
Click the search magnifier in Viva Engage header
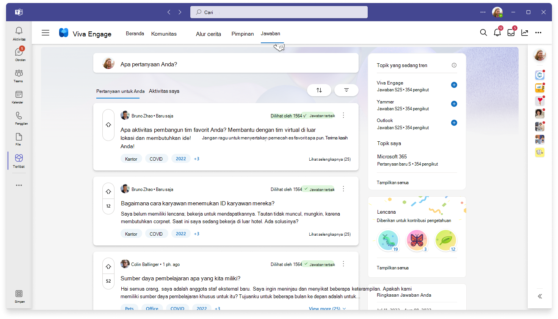tap(483, 33)
